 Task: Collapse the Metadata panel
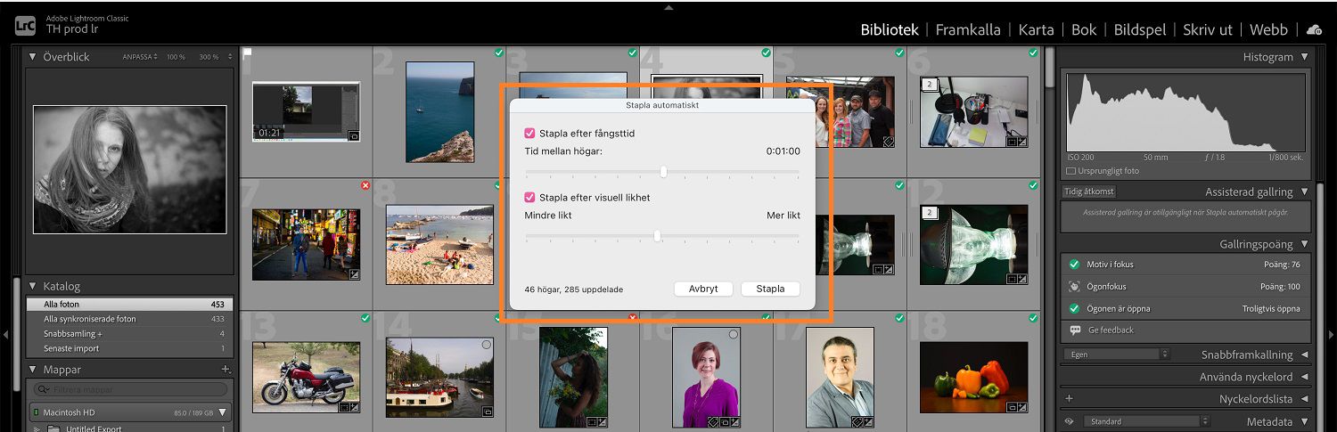coord(1305,421)
